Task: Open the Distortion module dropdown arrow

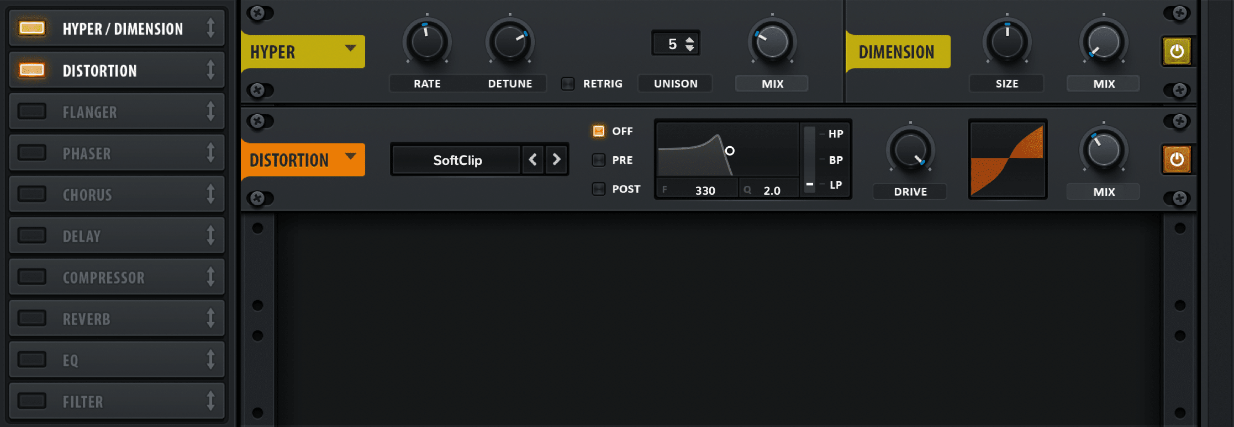Action: point(350,156)
